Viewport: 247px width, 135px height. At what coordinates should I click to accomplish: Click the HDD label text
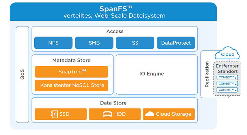coord(120,114)
